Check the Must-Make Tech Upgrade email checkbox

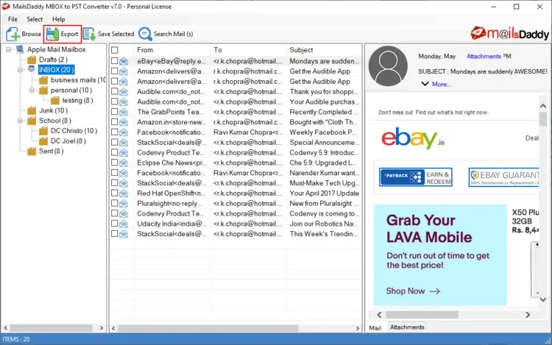pos(114,183)
